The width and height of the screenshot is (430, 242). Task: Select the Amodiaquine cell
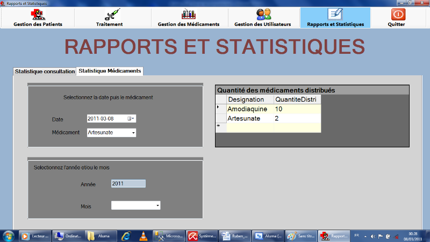click(250, 109)
